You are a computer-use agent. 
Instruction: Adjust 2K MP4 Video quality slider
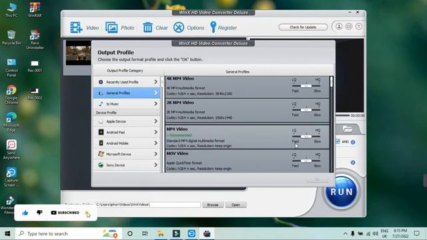(x=306, y=110)
